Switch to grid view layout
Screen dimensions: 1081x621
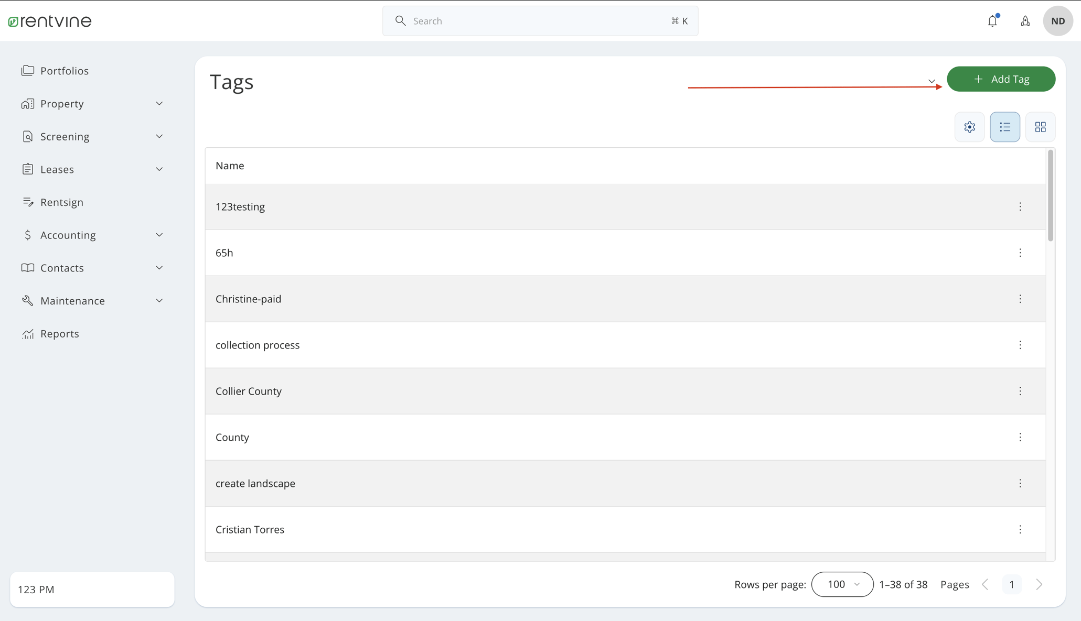[1040, 127]
